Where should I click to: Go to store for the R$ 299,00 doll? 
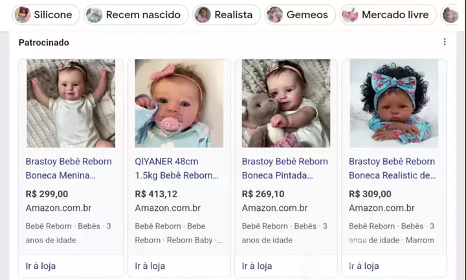(x=40, y=266)
